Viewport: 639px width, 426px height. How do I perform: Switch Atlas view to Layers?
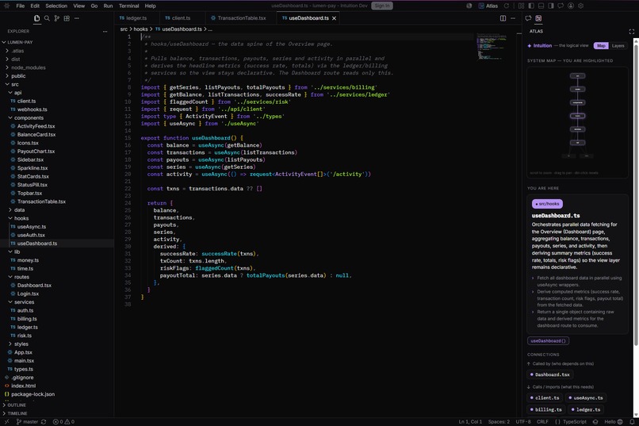tap(618, 46)
